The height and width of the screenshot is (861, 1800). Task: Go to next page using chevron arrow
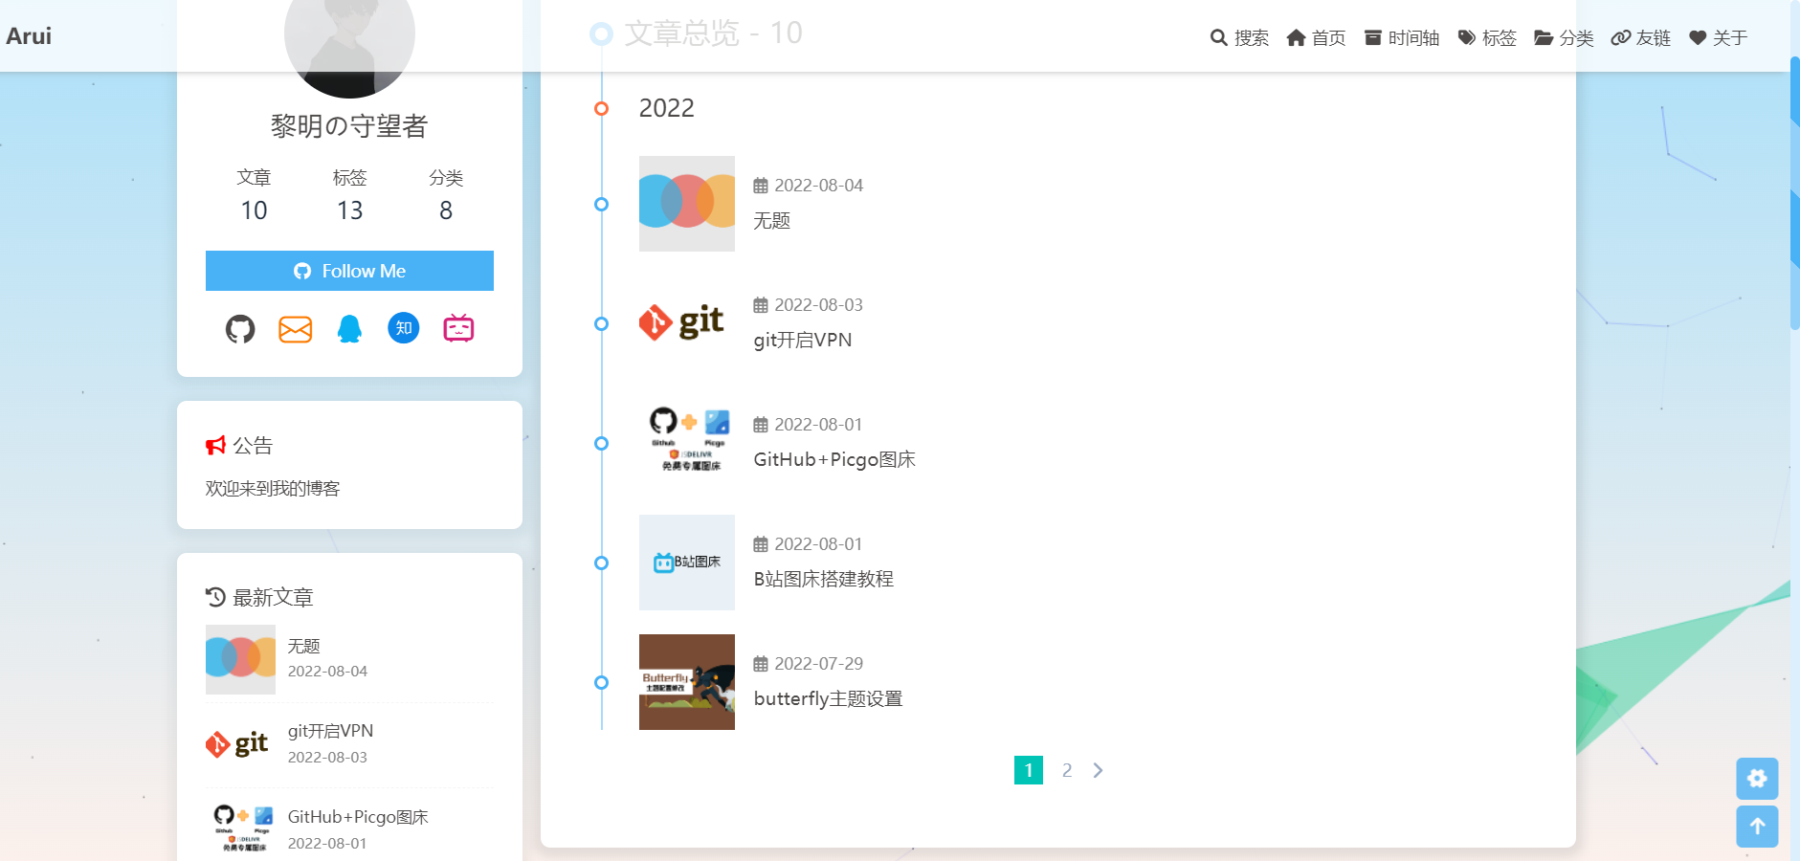point(1098,770)
